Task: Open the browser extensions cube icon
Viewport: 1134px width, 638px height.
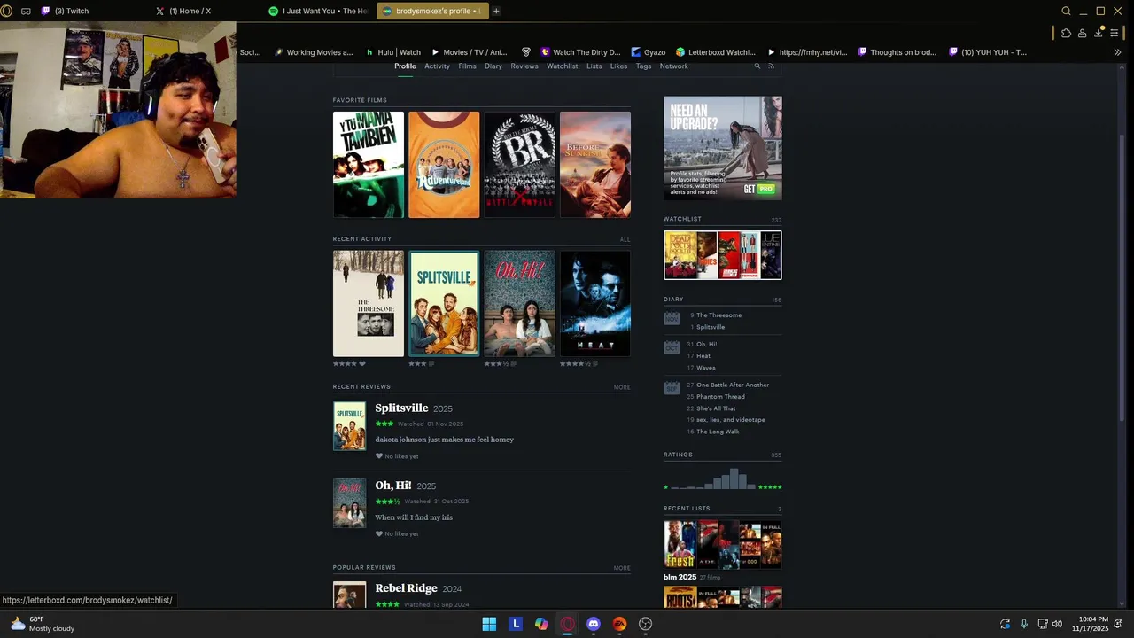Action: [x=1066, y=33]
